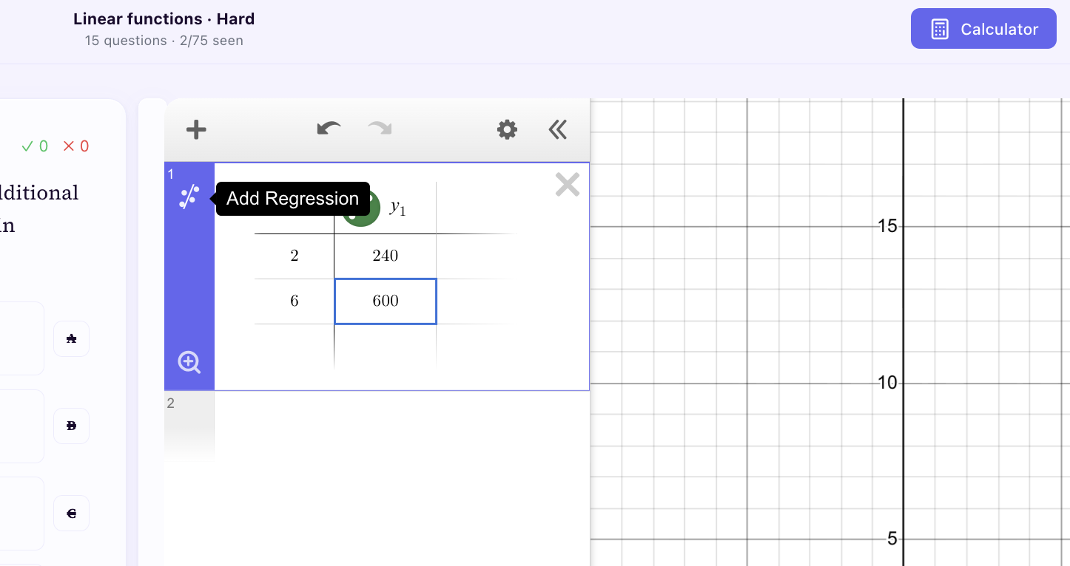Edit the table cell containing 600

click(x=385, y=301)
